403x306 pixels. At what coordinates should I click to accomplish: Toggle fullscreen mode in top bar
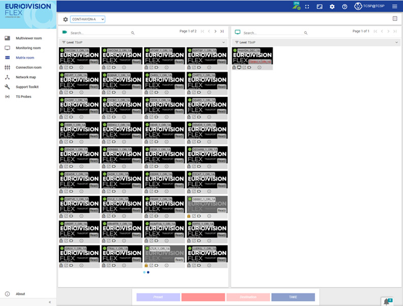pos(307,7)
